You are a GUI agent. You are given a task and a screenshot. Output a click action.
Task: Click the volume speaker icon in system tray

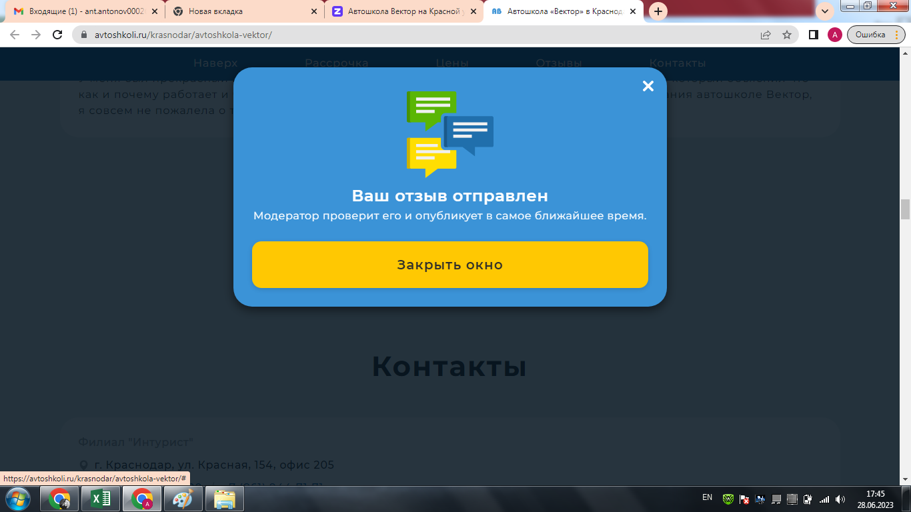[840, 499]
